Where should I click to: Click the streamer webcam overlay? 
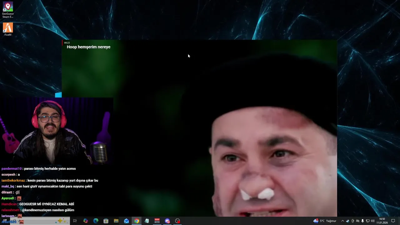click(x=56, y=131)
